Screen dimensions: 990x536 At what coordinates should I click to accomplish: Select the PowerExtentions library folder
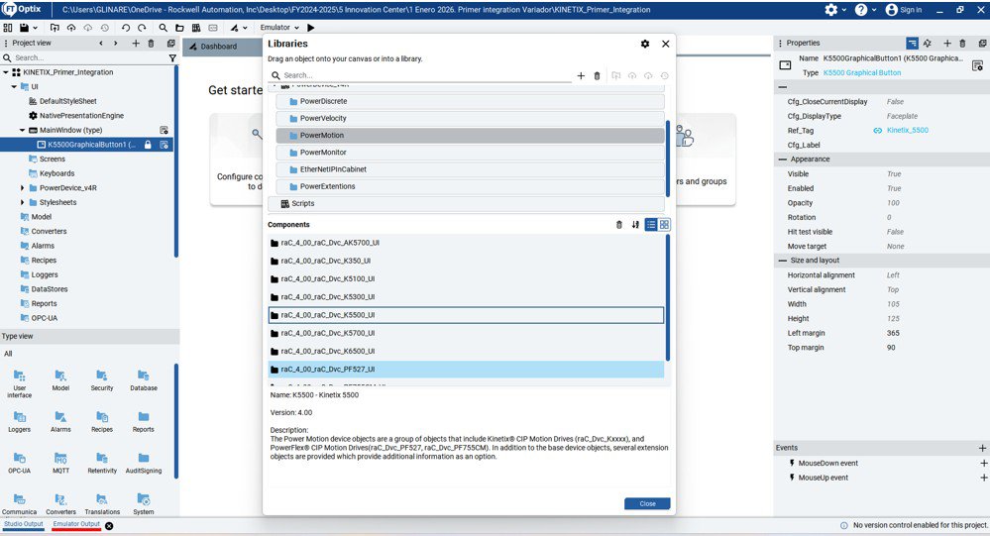click(x=471, y=186)
